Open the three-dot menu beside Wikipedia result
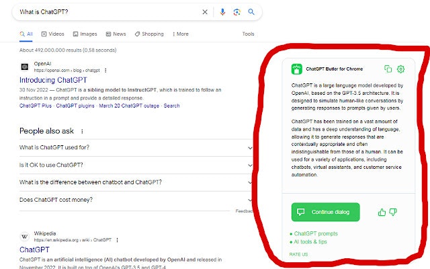The width and height of the screenshot is (430, 269). (118, 240)
